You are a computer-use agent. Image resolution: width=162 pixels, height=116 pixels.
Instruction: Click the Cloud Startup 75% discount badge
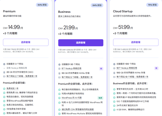(152, 5)
